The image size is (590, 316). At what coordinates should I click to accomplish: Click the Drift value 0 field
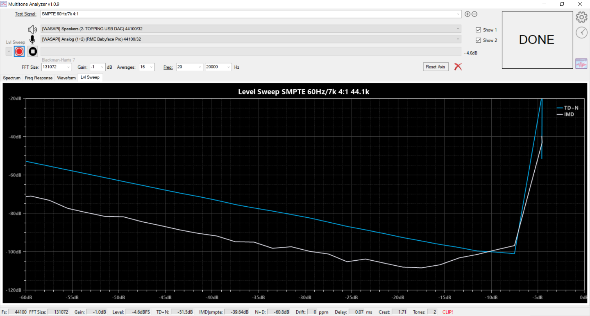pos(312,312)
